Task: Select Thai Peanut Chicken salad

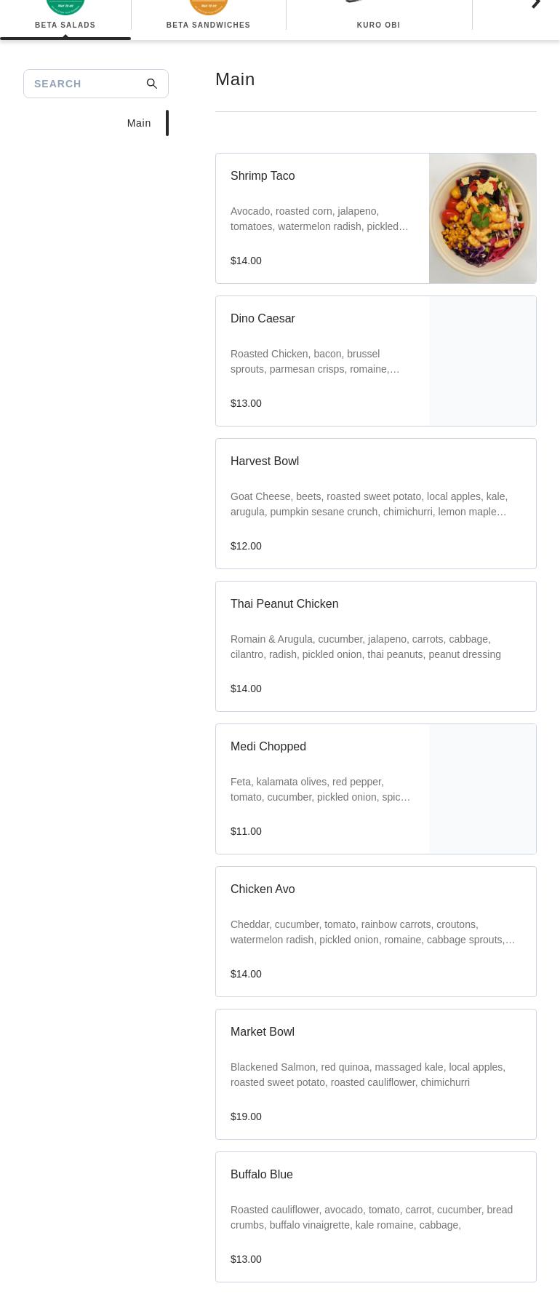Action: click(375, 646)
